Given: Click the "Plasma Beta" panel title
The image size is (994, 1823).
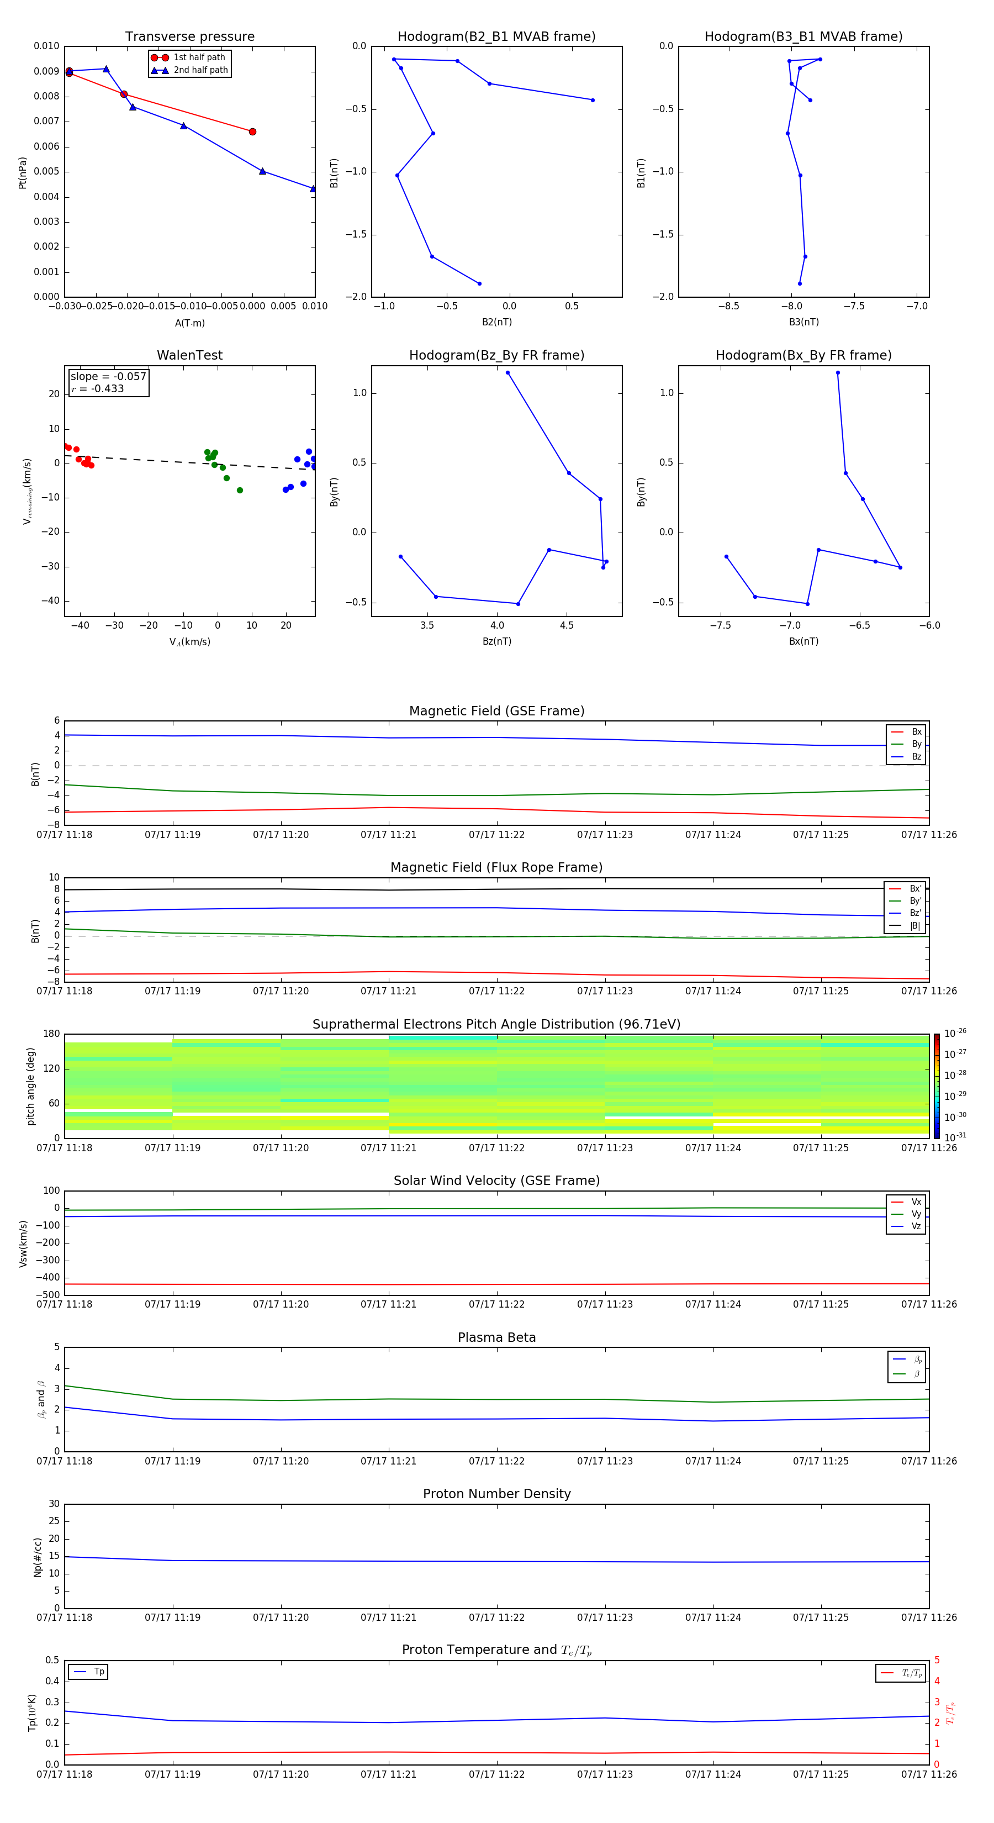Looking at the screenshot, I should [496, 1338].
